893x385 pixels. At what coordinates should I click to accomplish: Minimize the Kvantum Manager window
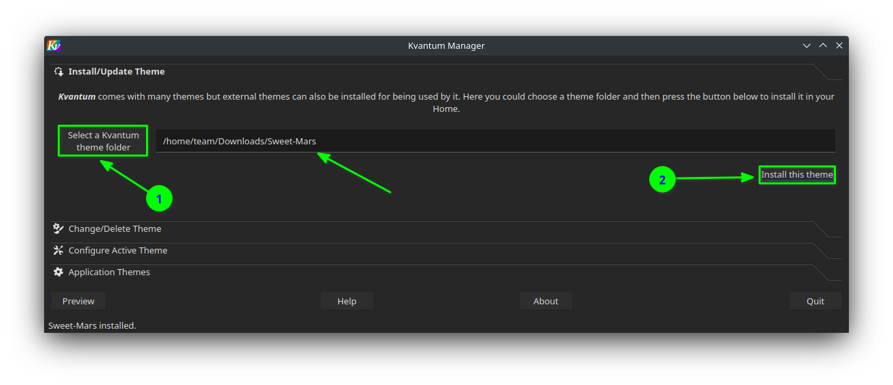click(807, 45)
